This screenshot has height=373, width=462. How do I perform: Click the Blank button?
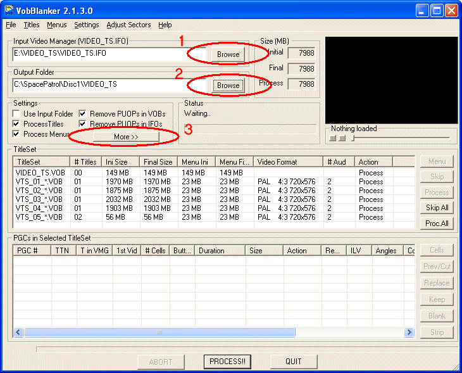(437, 316)
